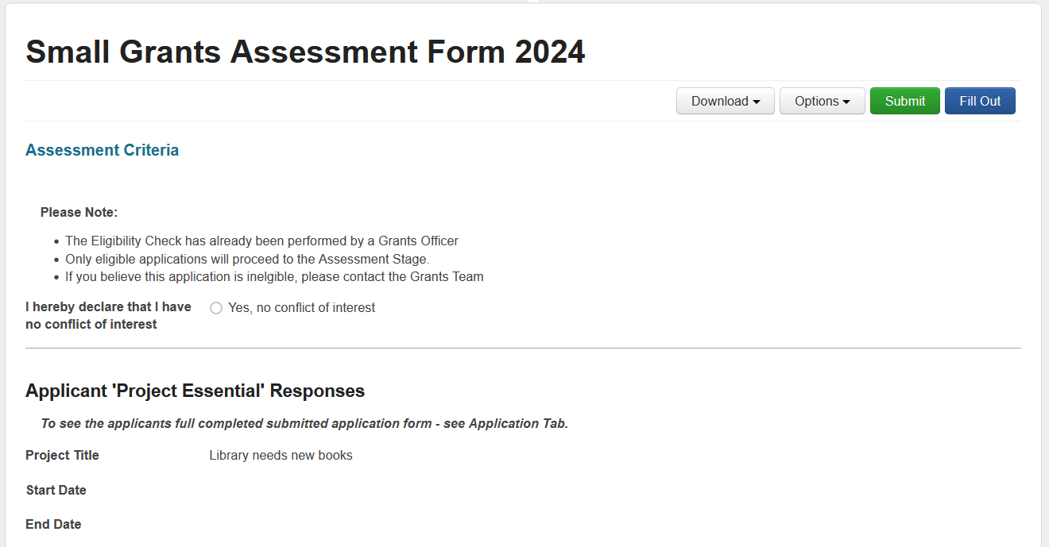Click the italic 'see Application Tab' note
The height and width of the screenshot is (547, 1049).
[304, 424]
